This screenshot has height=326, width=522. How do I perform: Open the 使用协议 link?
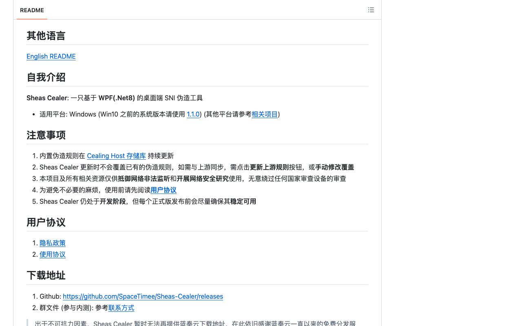pos(53,254)
